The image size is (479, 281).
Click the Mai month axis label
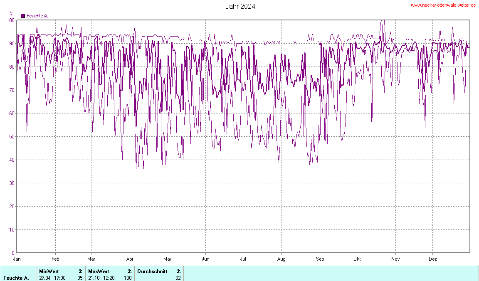[167, 259]
